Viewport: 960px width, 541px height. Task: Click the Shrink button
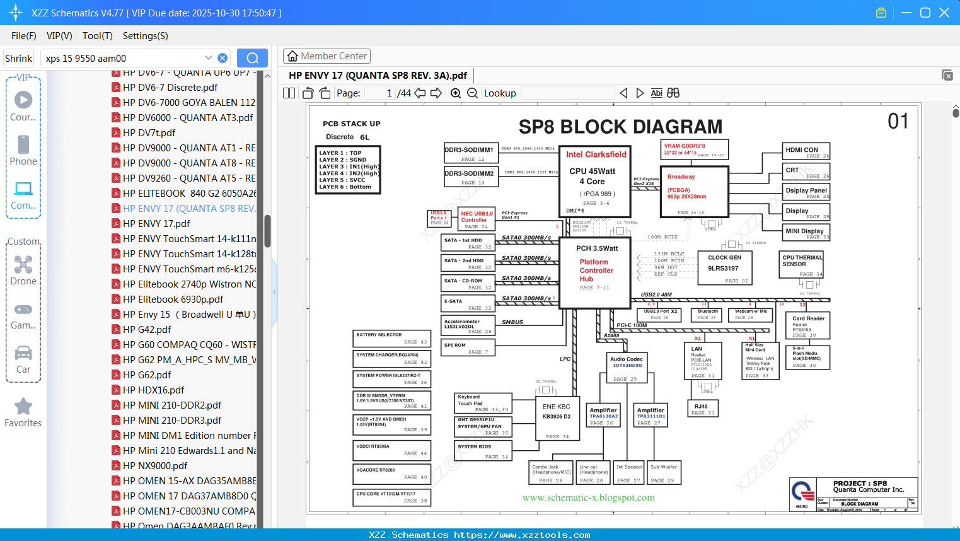tap(19, 58)
